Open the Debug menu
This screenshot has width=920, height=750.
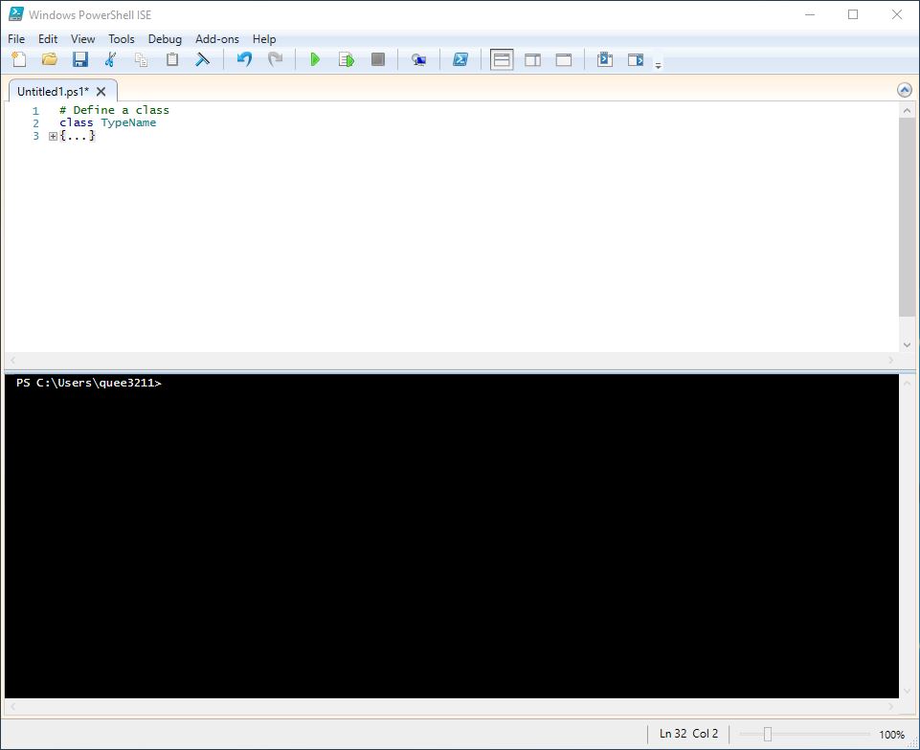(x=165, y=39)
